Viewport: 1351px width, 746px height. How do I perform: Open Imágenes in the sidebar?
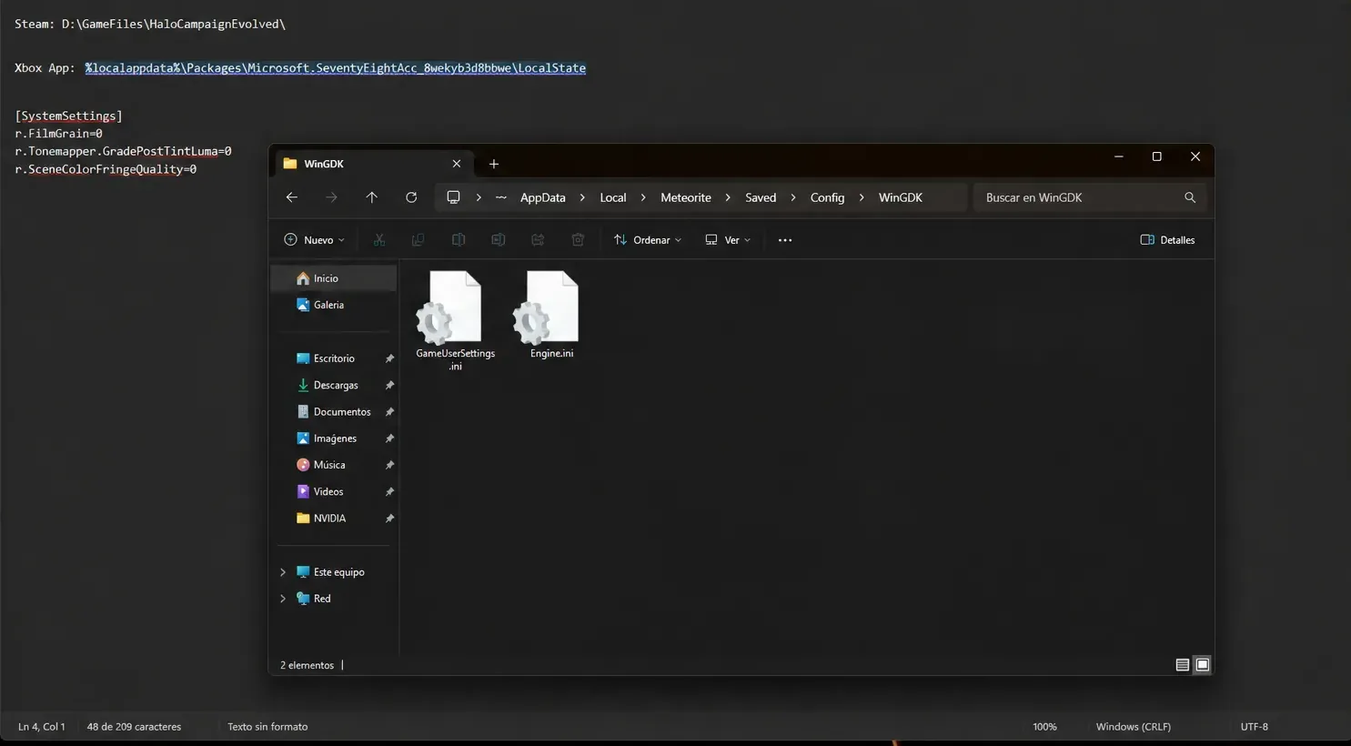pyautogui.click(x=335, y=439)
